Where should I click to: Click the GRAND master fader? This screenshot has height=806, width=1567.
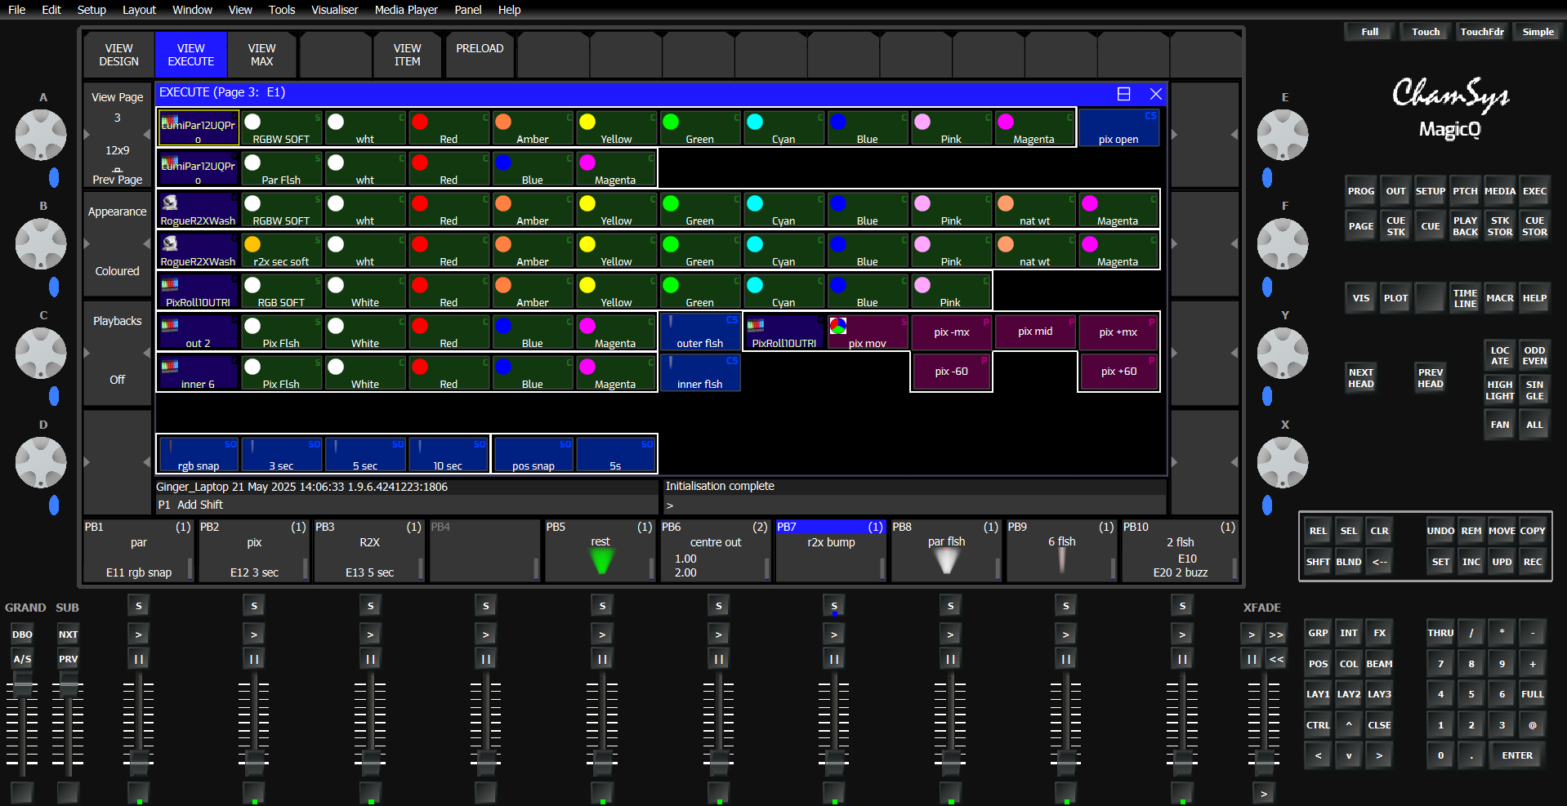pos(23,686)
